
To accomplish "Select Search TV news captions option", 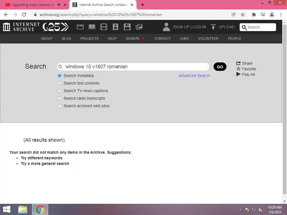I will (x=59, y=91).
